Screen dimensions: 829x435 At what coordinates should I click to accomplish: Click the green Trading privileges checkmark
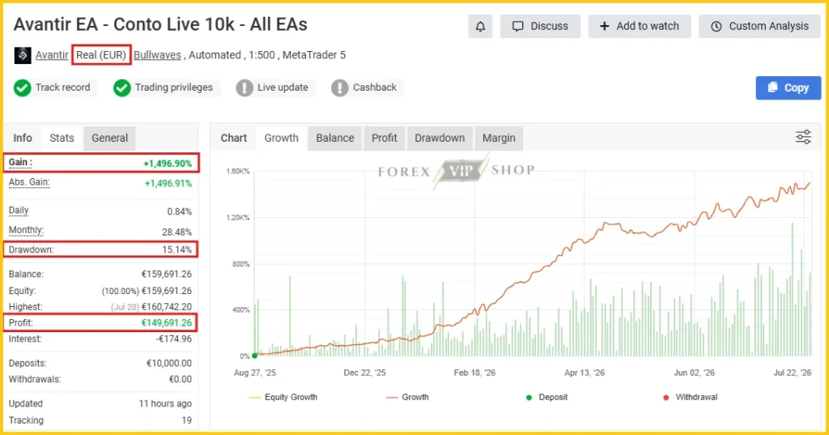121,87
